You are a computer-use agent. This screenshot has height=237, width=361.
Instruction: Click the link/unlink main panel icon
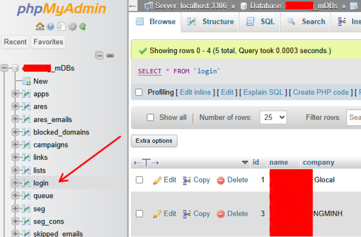tap(110, 55)
